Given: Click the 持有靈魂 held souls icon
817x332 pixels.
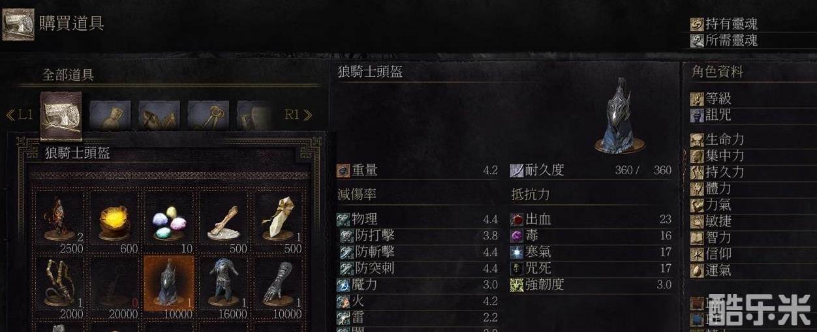Looking at the screenshot, I should 697,24.
